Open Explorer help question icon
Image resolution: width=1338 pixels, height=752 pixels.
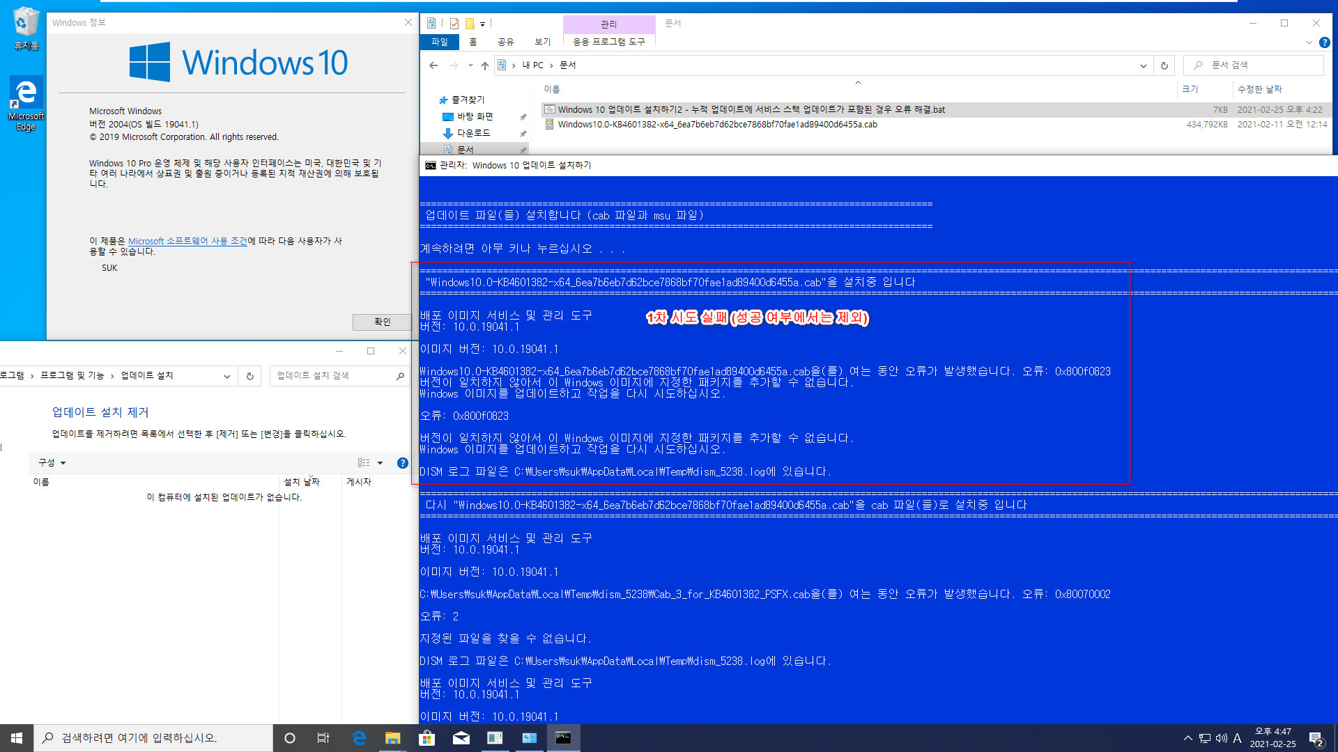[x=1325, y=42]
